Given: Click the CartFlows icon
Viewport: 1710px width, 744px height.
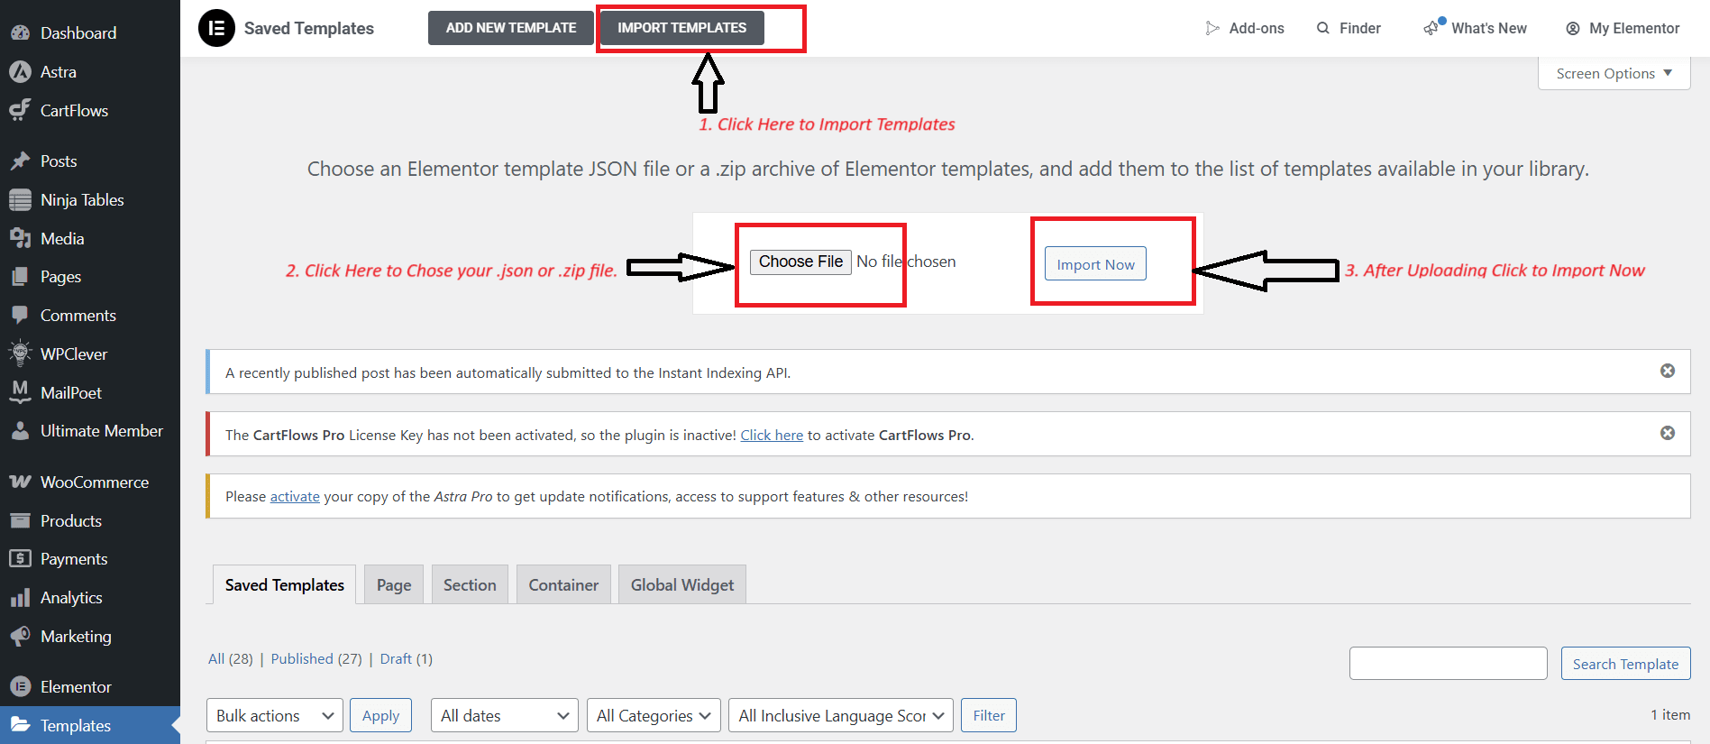Looking at the screenshot, I should tap(20, 110).
